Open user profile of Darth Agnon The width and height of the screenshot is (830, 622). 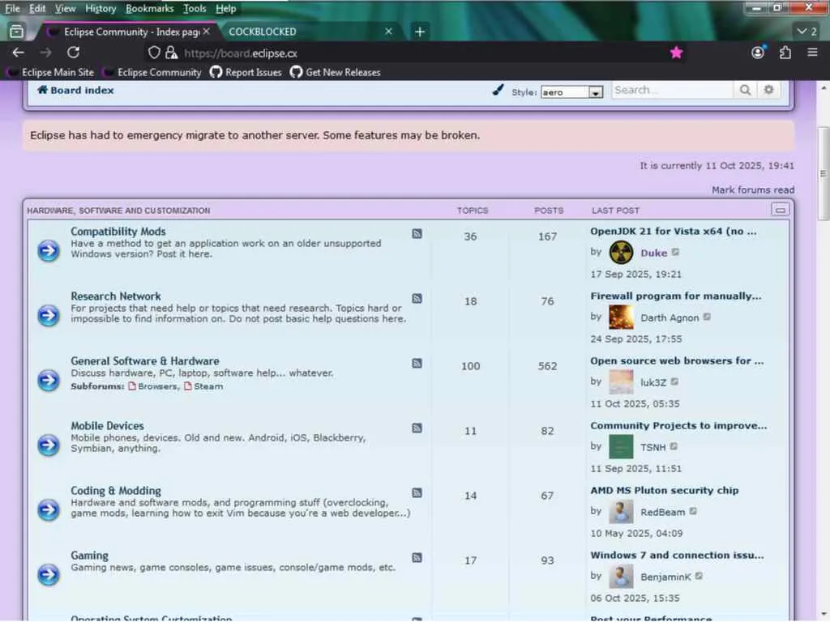(670, 317)
